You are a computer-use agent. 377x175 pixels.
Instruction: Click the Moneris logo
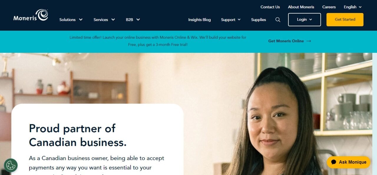pos(31,15)
